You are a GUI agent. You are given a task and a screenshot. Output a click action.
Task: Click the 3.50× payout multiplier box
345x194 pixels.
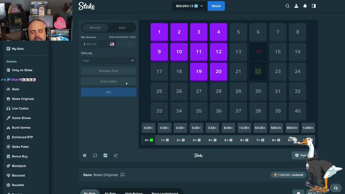tap(212, 128)
